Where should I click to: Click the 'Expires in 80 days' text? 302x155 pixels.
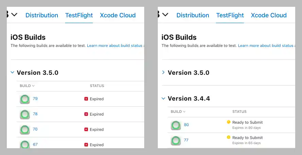(x=247, y=128)
